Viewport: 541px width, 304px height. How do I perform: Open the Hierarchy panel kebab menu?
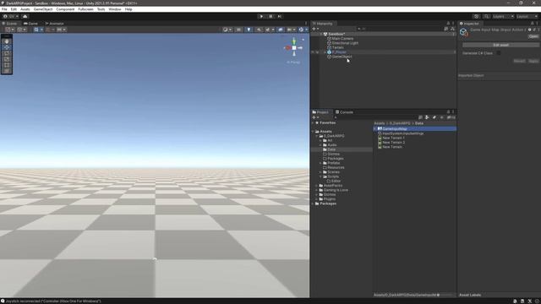[453, 24]
